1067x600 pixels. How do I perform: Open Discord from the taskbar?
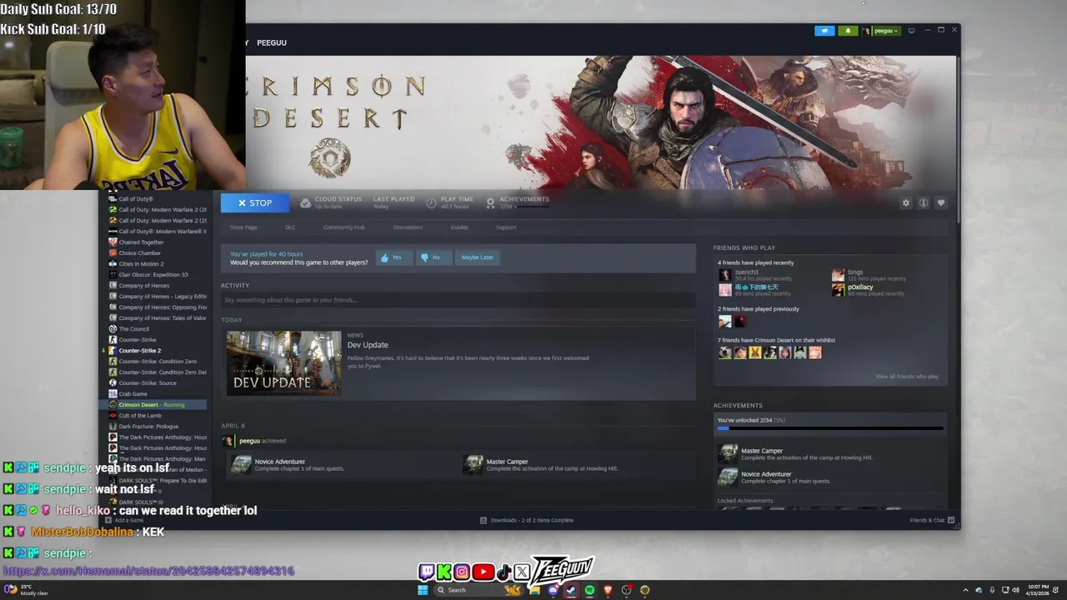[553, 590]
